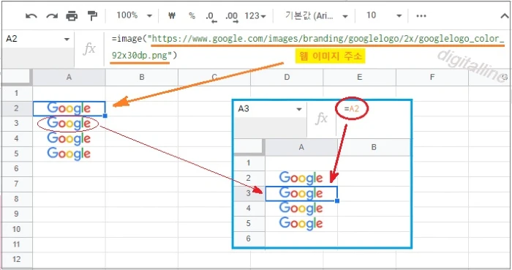Open the A3 name box dropdown in inset
Viewport: 512px width, 270px height.
click(298, 109)
